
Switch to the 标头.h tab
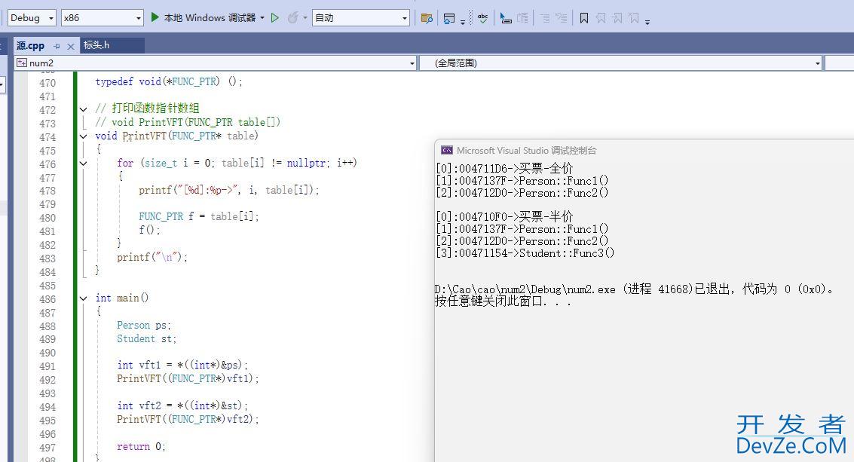112,45
